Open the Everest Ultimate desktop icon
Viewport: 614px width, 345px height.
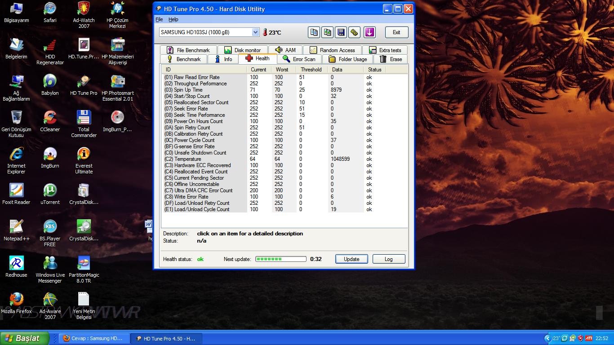click(x=84, y=160)
